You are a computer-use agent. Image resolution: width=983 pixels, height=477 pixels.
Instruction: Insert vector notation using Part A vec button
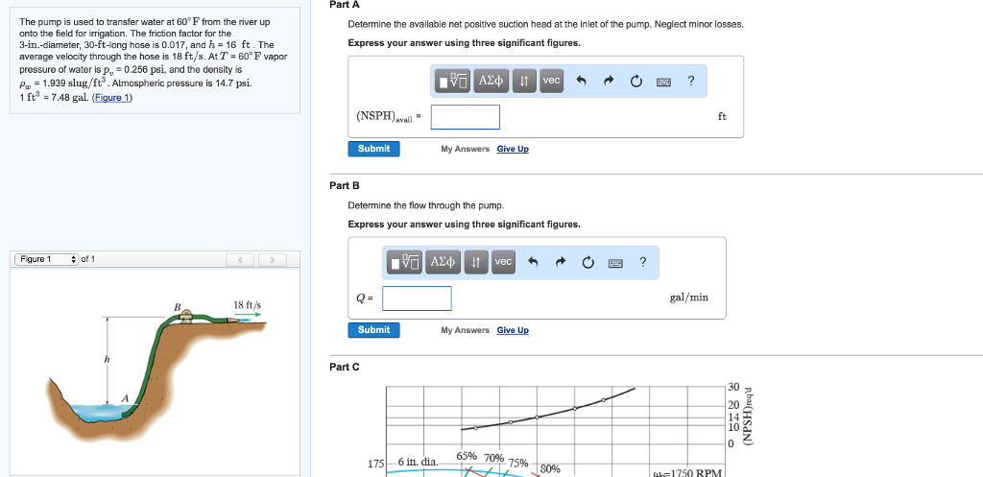click(x=551, y=81)
